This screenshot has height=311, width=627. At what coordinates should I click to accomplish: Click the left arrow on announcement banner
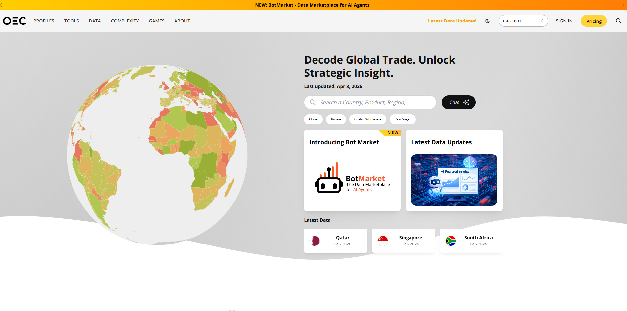tap(1, 5)
